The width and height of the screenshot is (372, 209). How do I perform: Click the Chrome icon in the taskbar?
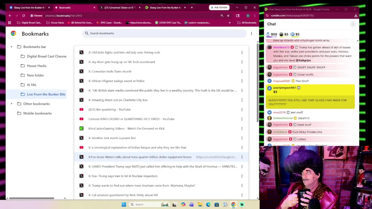pos(233,205)
